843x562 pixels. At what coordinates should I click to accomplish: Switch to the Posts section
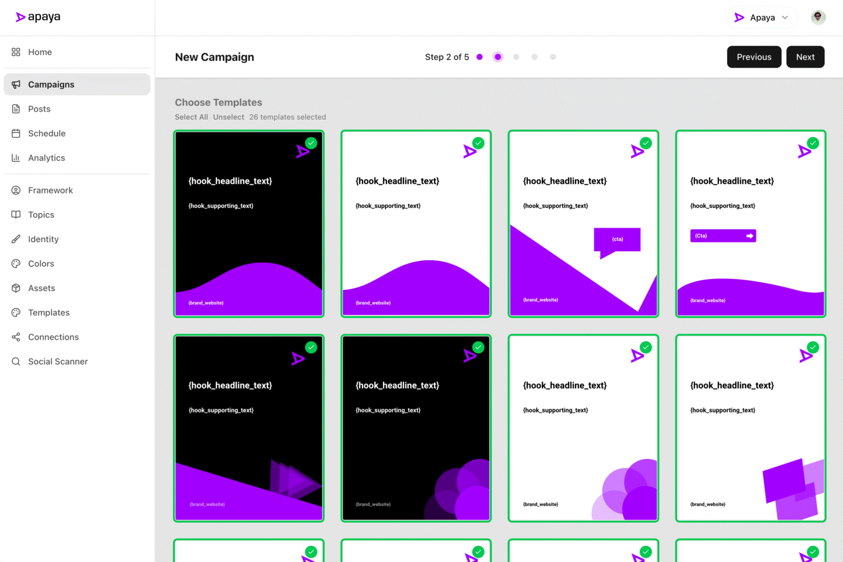point(39,108)
